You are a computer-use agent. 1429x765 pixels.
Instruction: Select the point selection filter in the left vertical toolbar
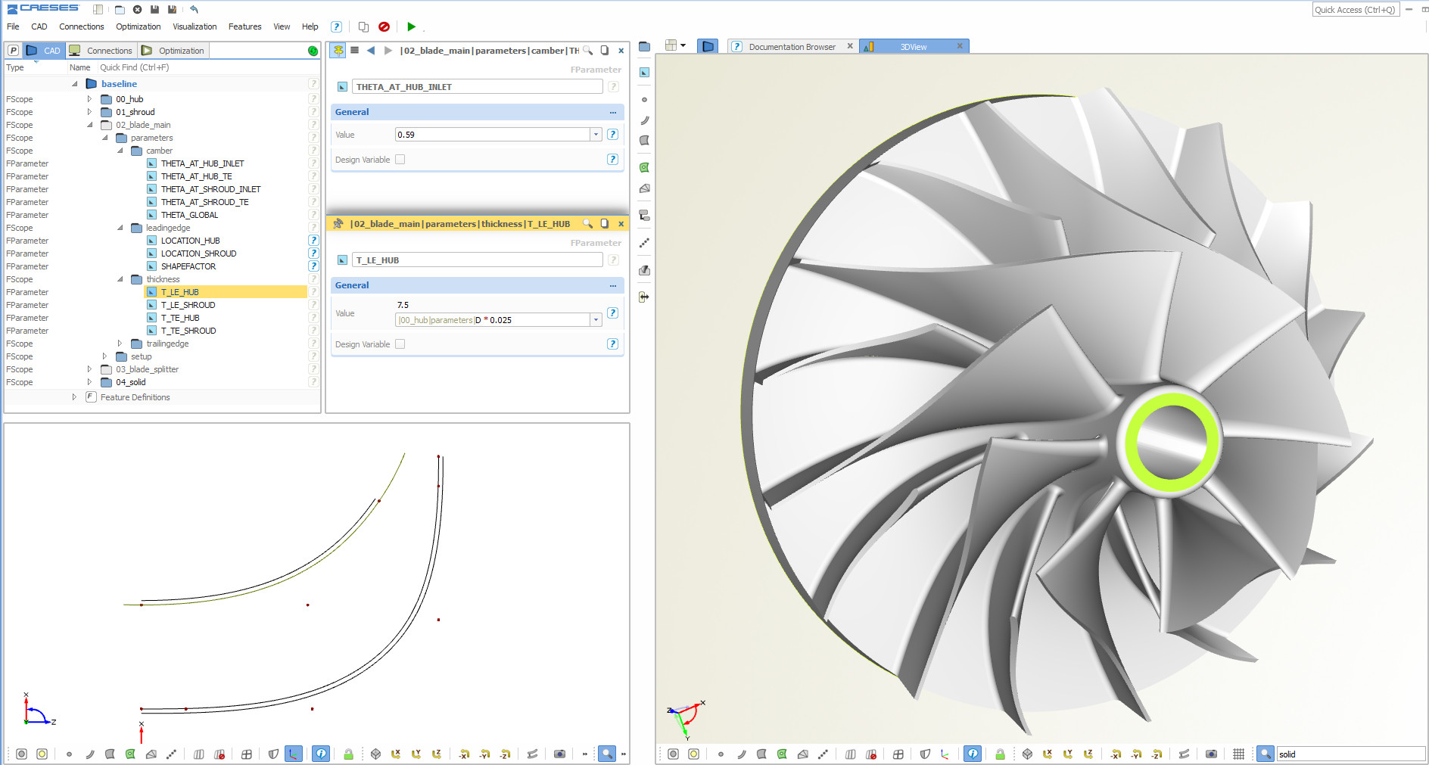point(643,99)
